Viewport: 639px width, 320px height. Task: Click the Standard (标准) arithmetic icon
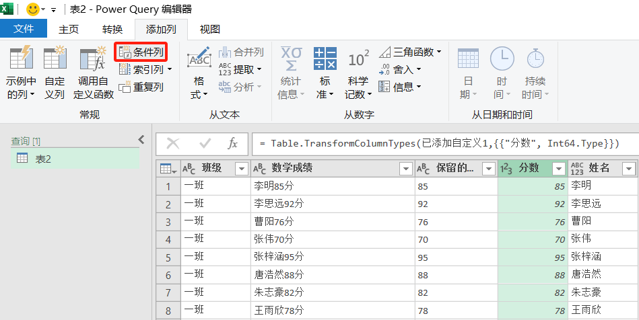click(x=325, y=58)
